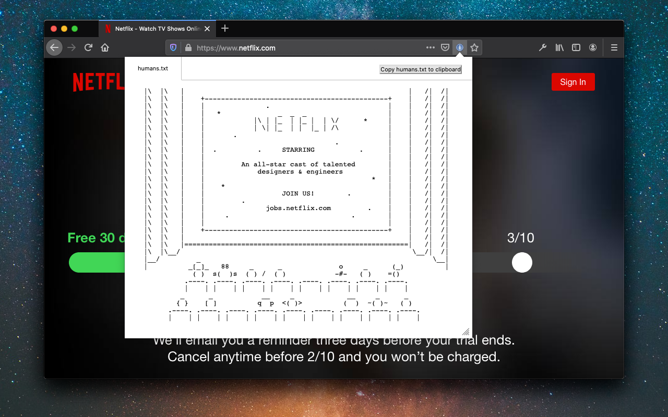Click the 3/10 date label
Screen dimensions: 668x417
tap(521, 238)
